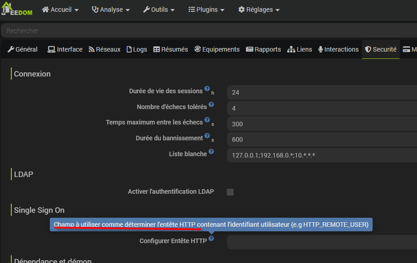Click the wrench icon beside Outils

(146, 10)
